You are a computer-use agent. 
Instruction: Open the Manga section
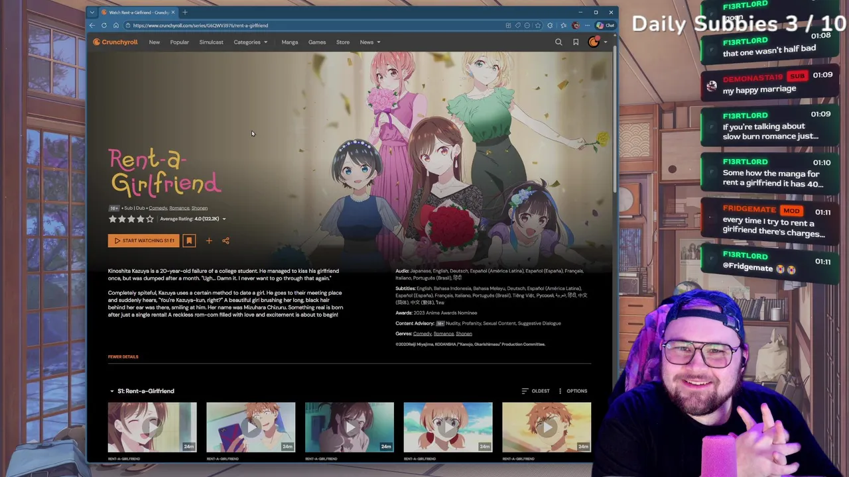289,42
